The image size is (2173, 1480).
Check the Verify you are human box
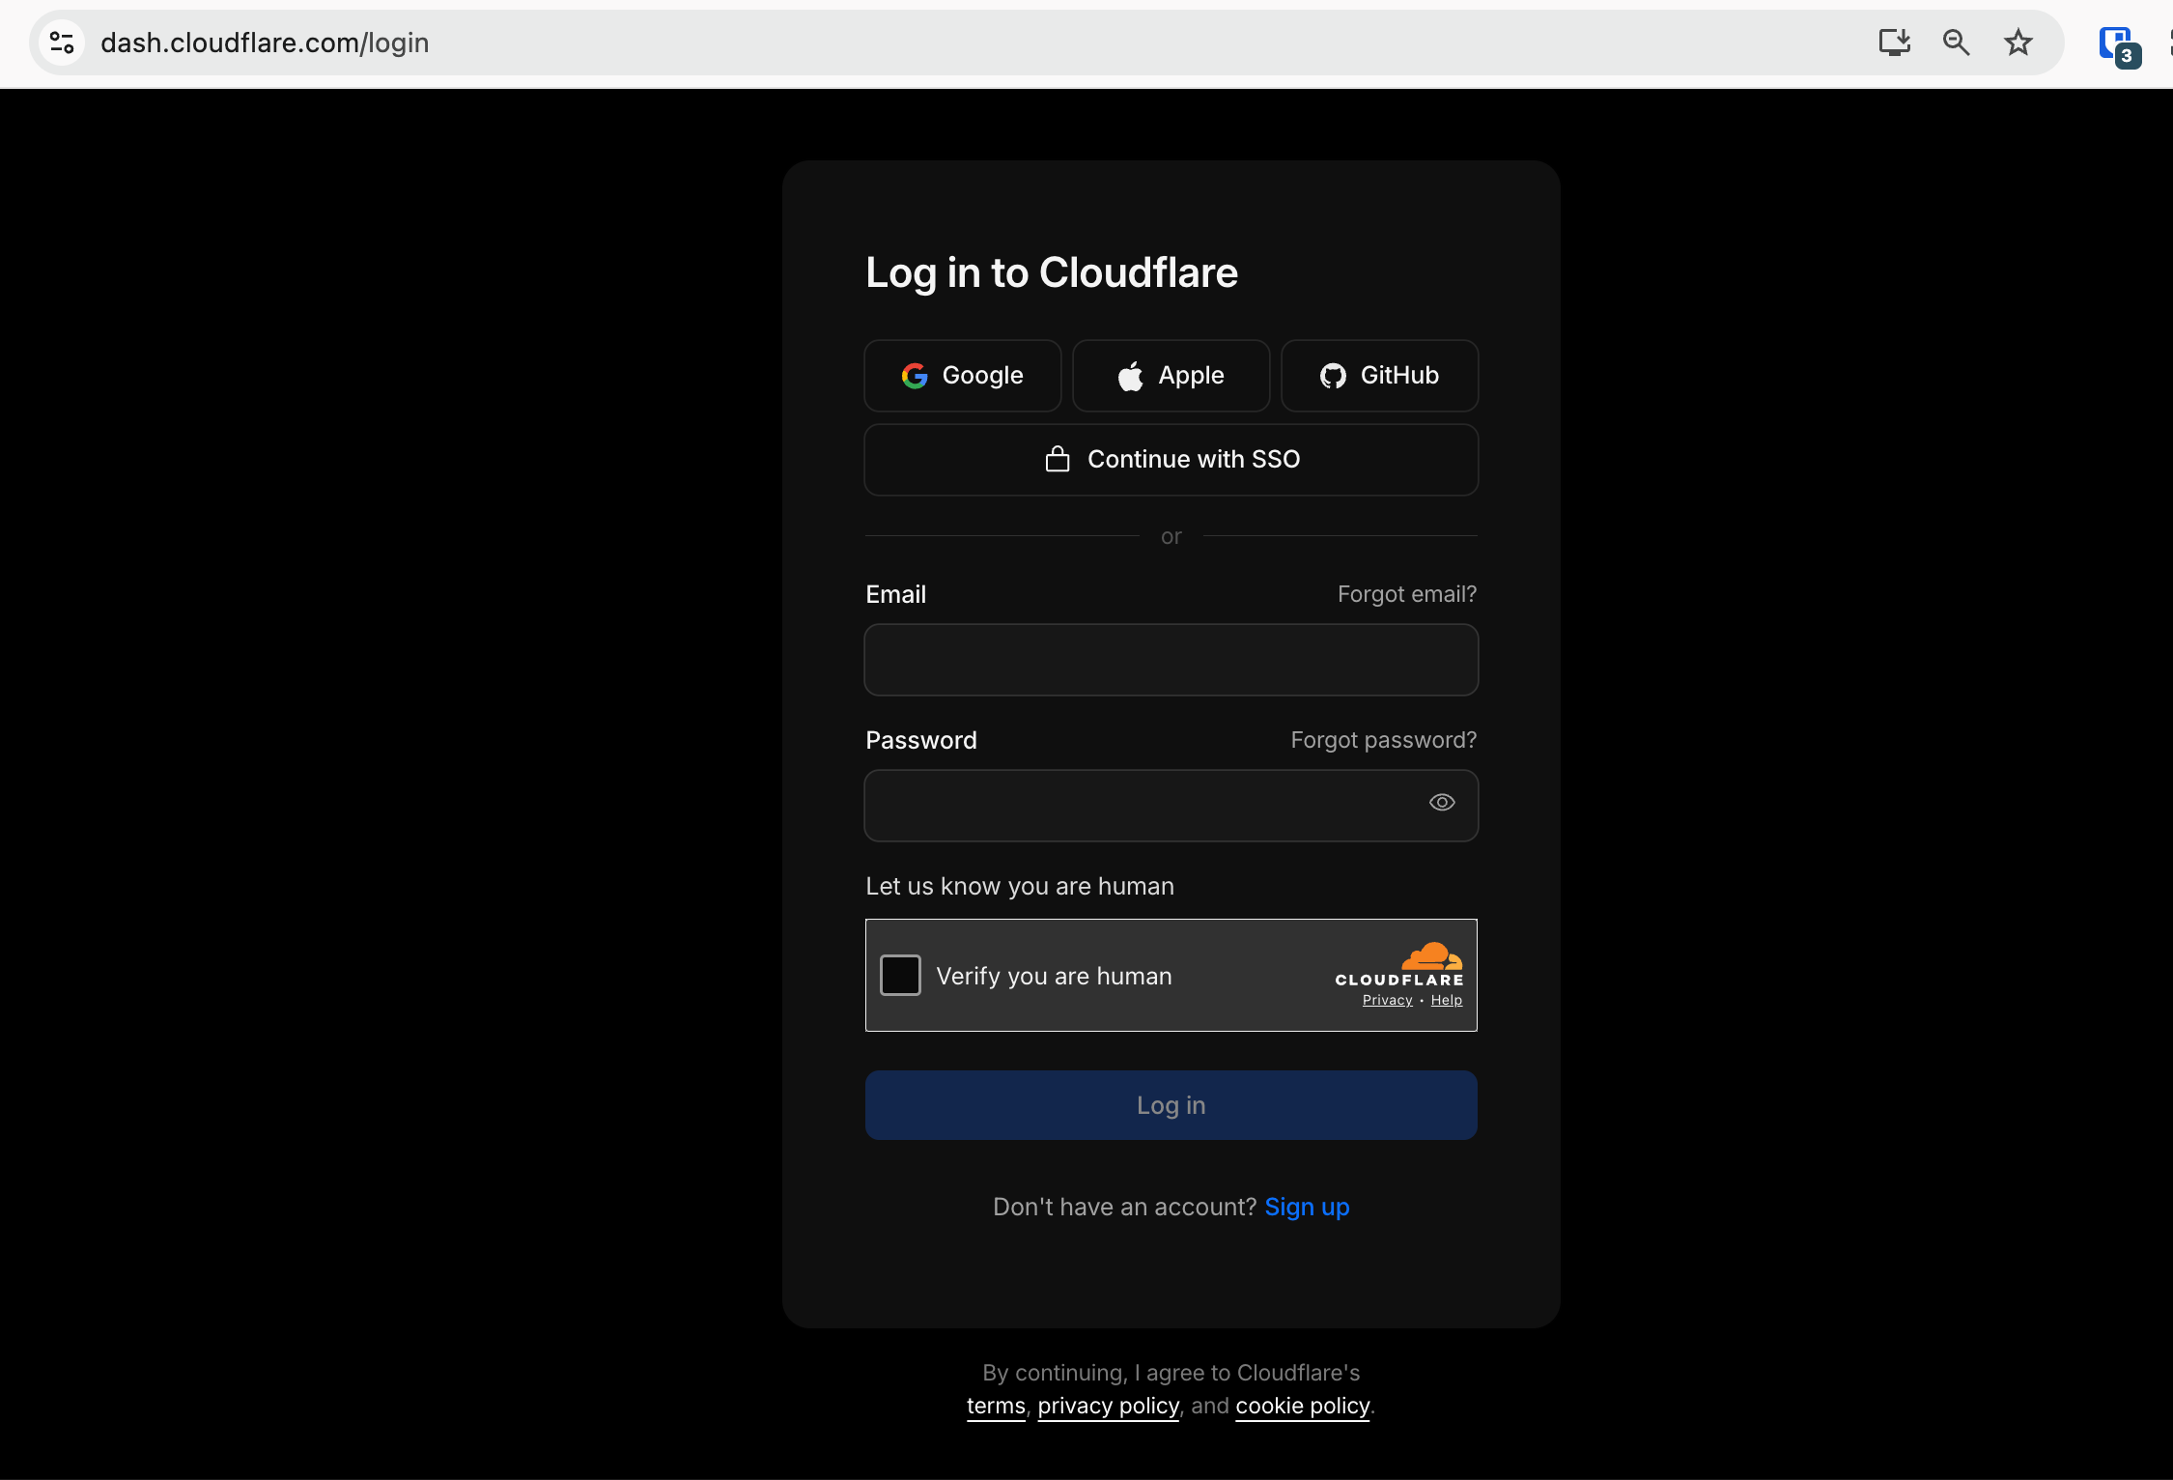point(900,975)
